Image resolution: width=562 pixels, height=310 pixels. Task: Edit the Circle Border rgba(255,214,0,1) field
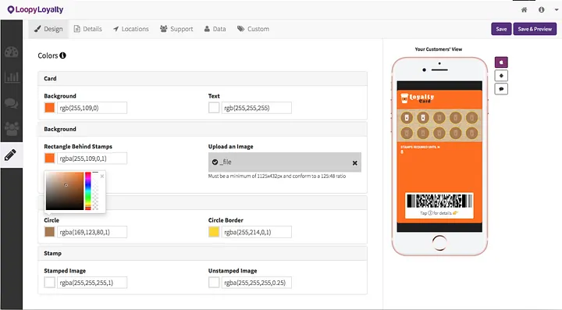click(256, 232)
